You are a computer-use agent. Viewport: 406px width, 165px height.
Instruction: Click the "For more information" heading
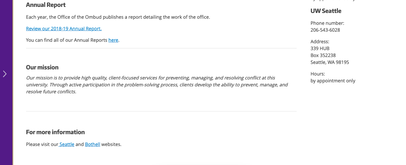tap(55, 132)
